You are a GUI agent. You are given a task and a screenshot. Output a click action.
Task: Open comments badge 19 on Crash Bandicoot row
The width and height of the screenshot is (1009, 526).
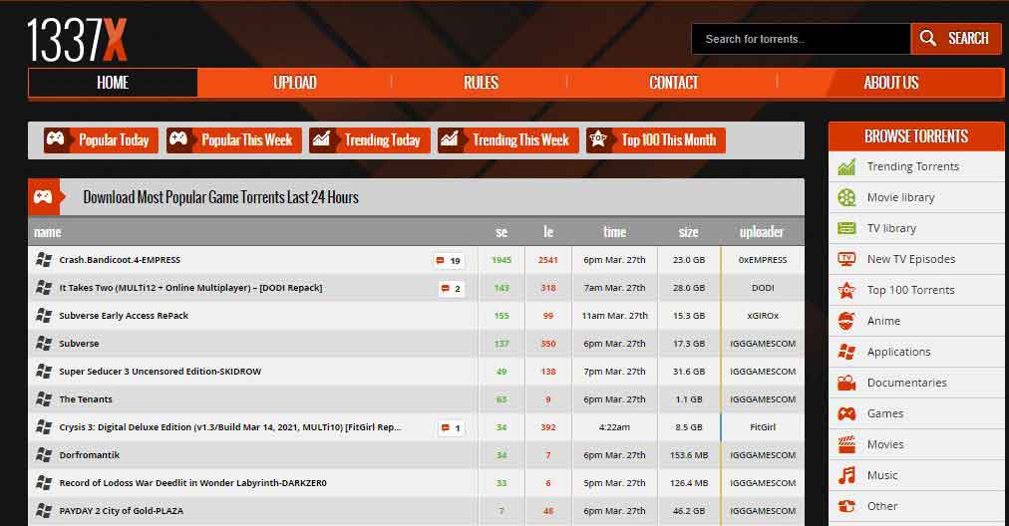click(x=449, y=260)
